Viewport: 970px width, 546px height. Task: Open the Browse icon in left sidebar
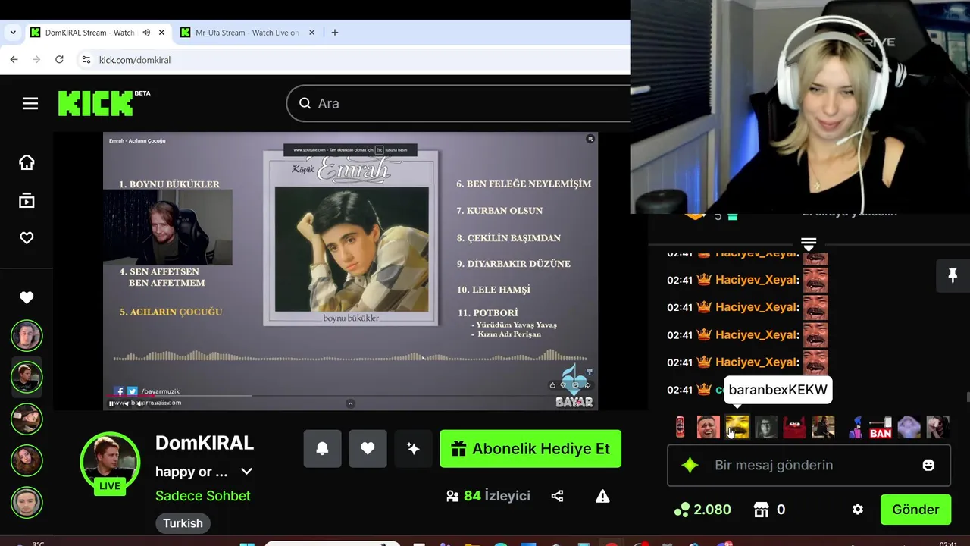27,200
